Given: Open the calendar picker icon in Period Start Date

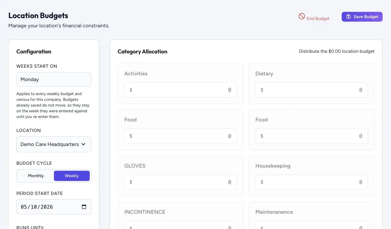Looking at the screenshot, I should 84,207.
